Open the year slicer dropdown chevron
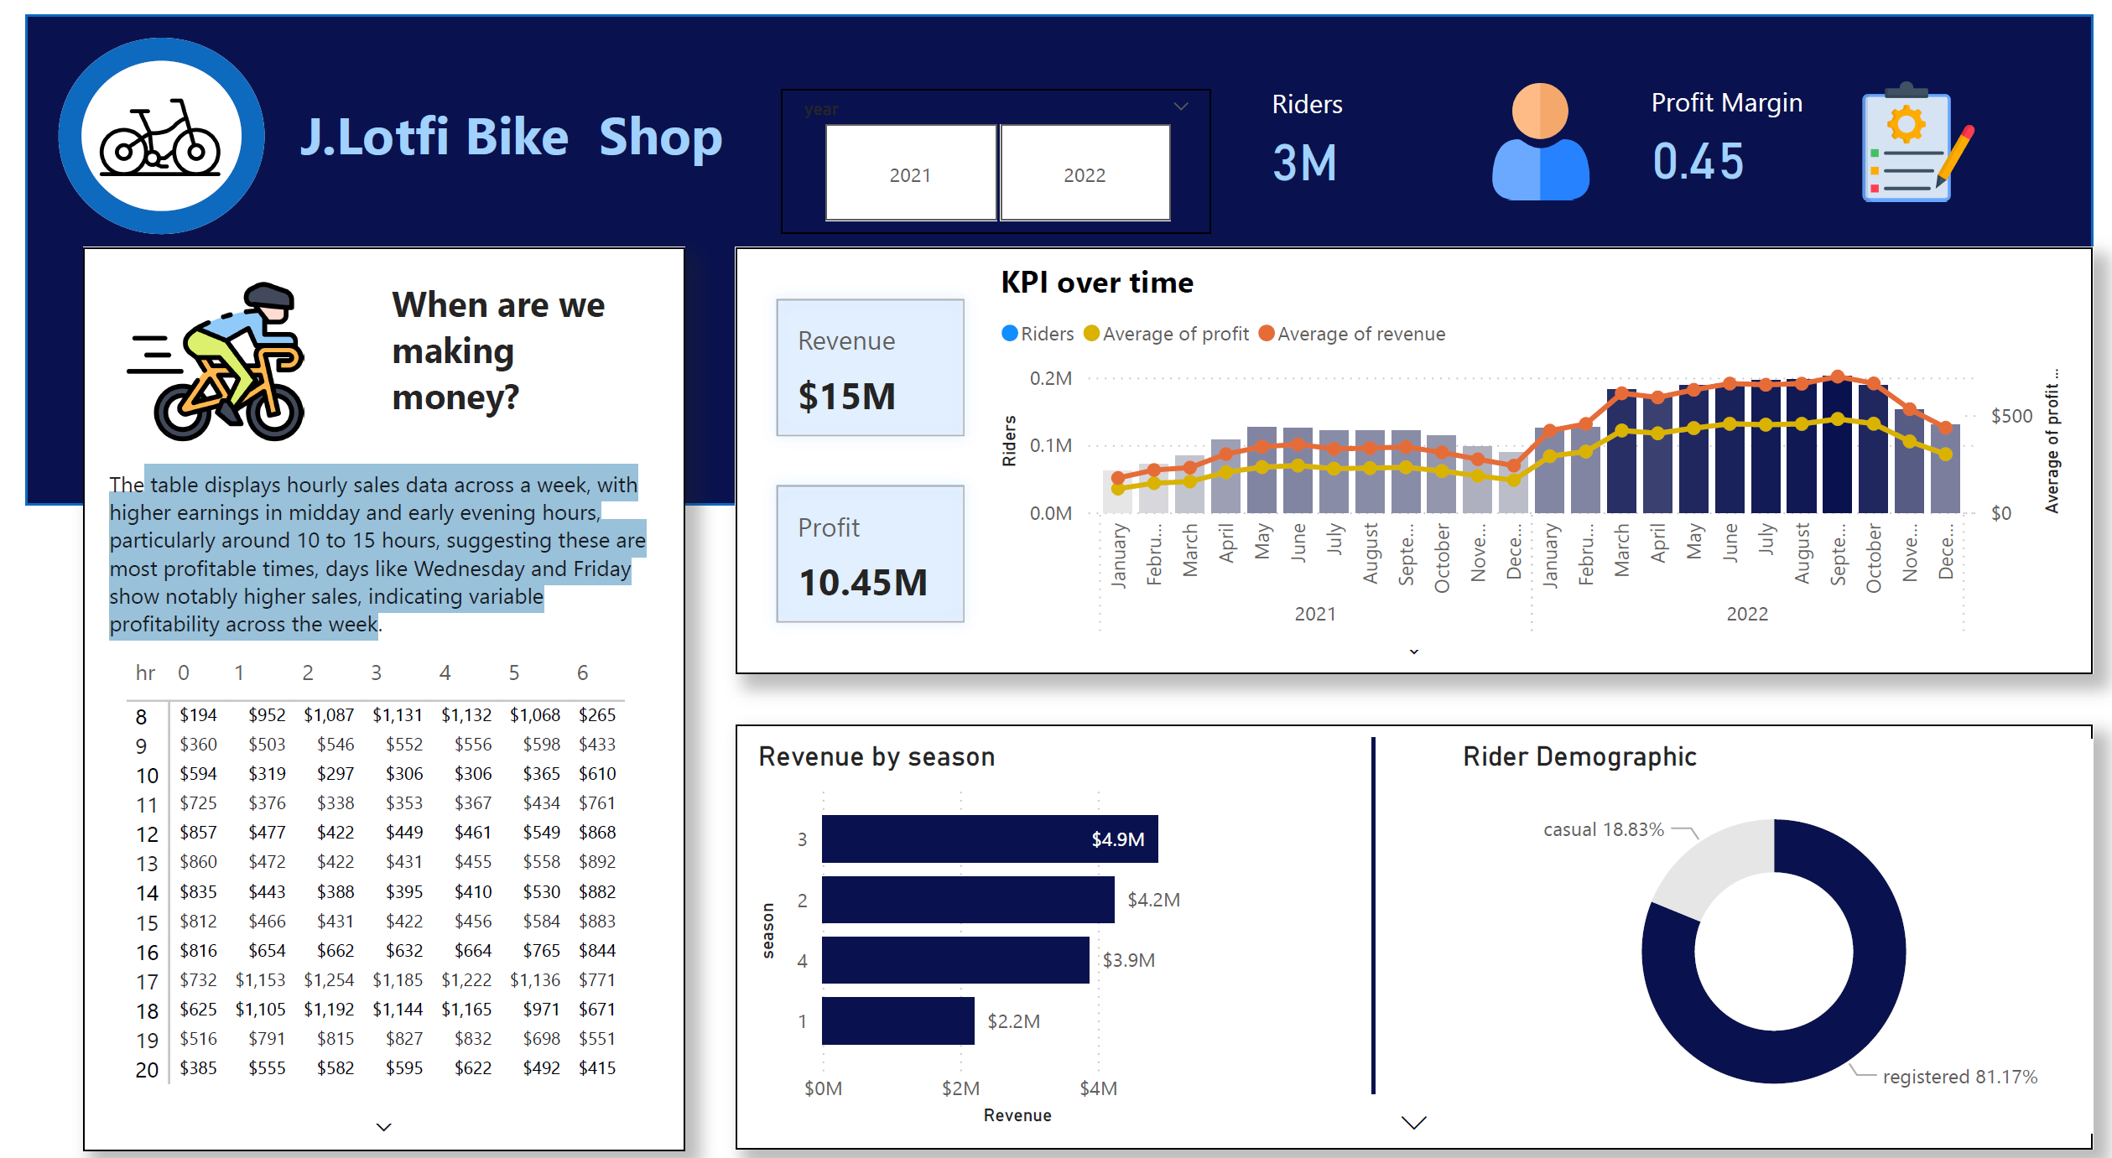 (x=1181, y=106)
